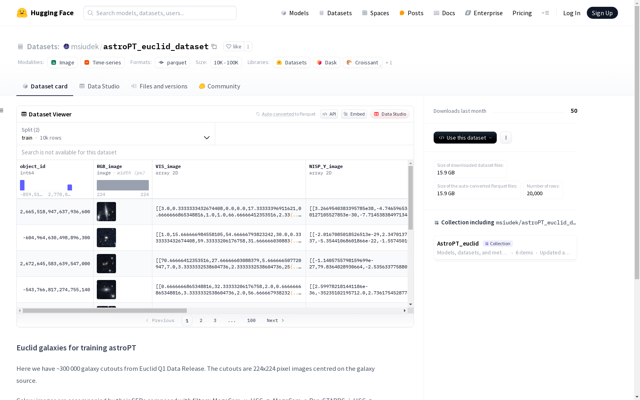Screen dimensions: 640x400
Task: Open the more navigation options menu icon
Action: click(545, 13)
